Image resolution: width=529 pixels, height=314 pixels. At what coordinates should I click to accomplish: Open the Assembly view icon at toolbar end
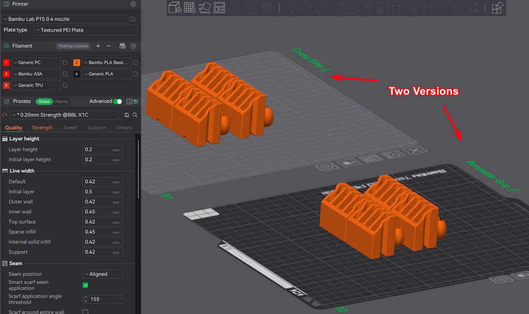(497, 7)
